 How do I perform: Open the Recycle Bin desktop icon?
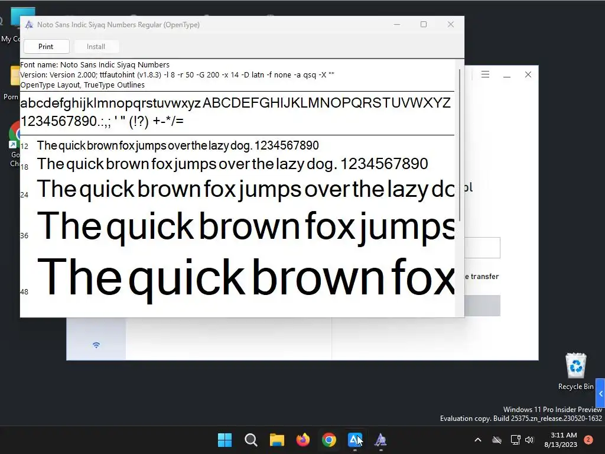575,371
